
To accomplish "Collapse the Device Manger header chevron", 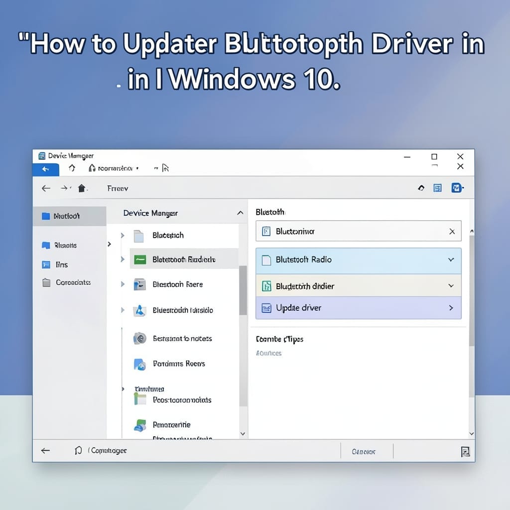I will [240, 213].
